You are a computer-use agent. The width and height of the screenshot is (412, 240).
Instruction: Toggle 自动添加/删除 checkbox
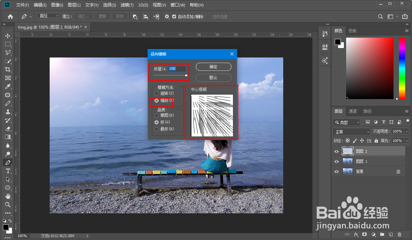pos(174,17)
